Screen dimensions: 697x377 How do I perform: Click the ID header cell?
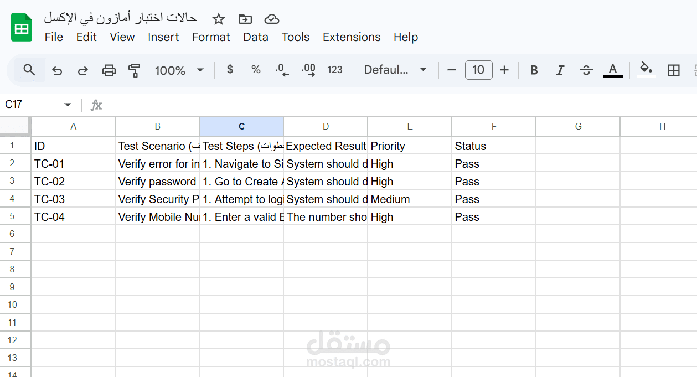click(x=73, y=146)
